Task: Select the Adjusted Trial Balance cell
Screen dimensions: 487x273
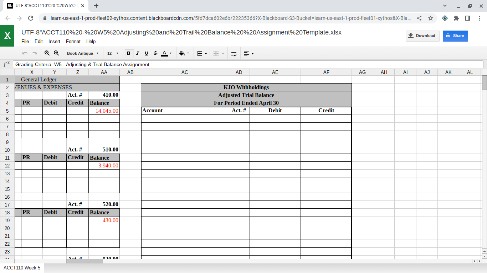Action: pos(246,95)
